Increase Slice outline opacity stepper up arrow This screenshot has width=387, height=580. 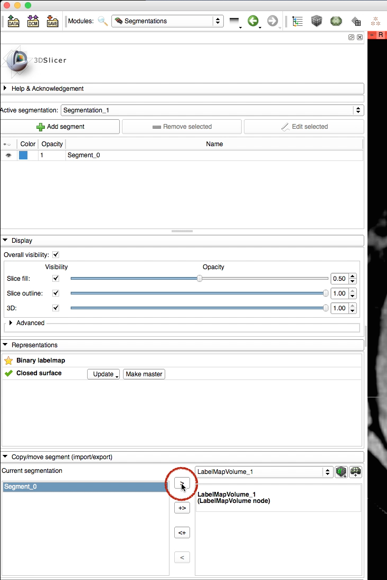pos(353,291)
